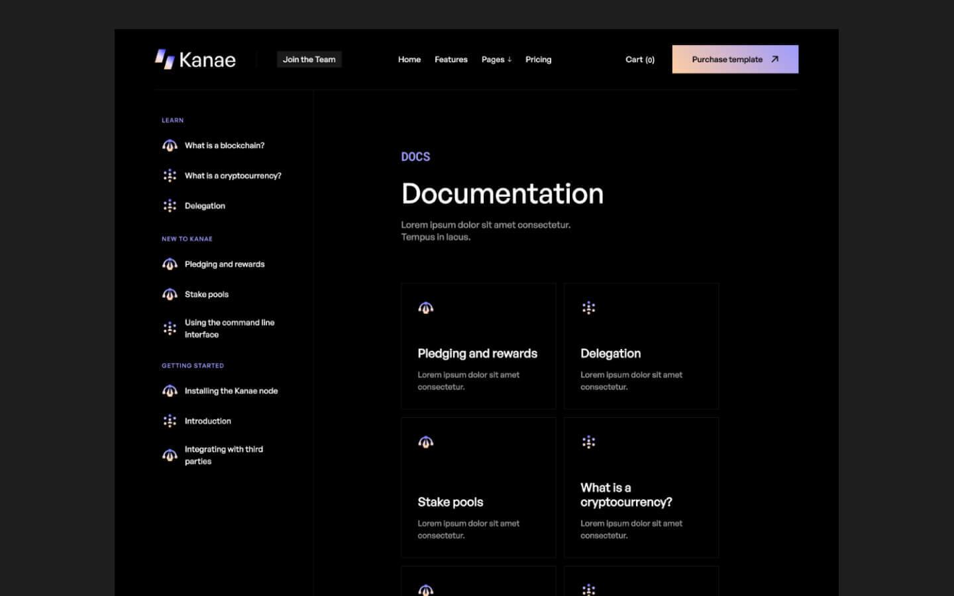954x596 pixels.
Task: Open the Cart (0) link
Action: click(x=639, y=59)
